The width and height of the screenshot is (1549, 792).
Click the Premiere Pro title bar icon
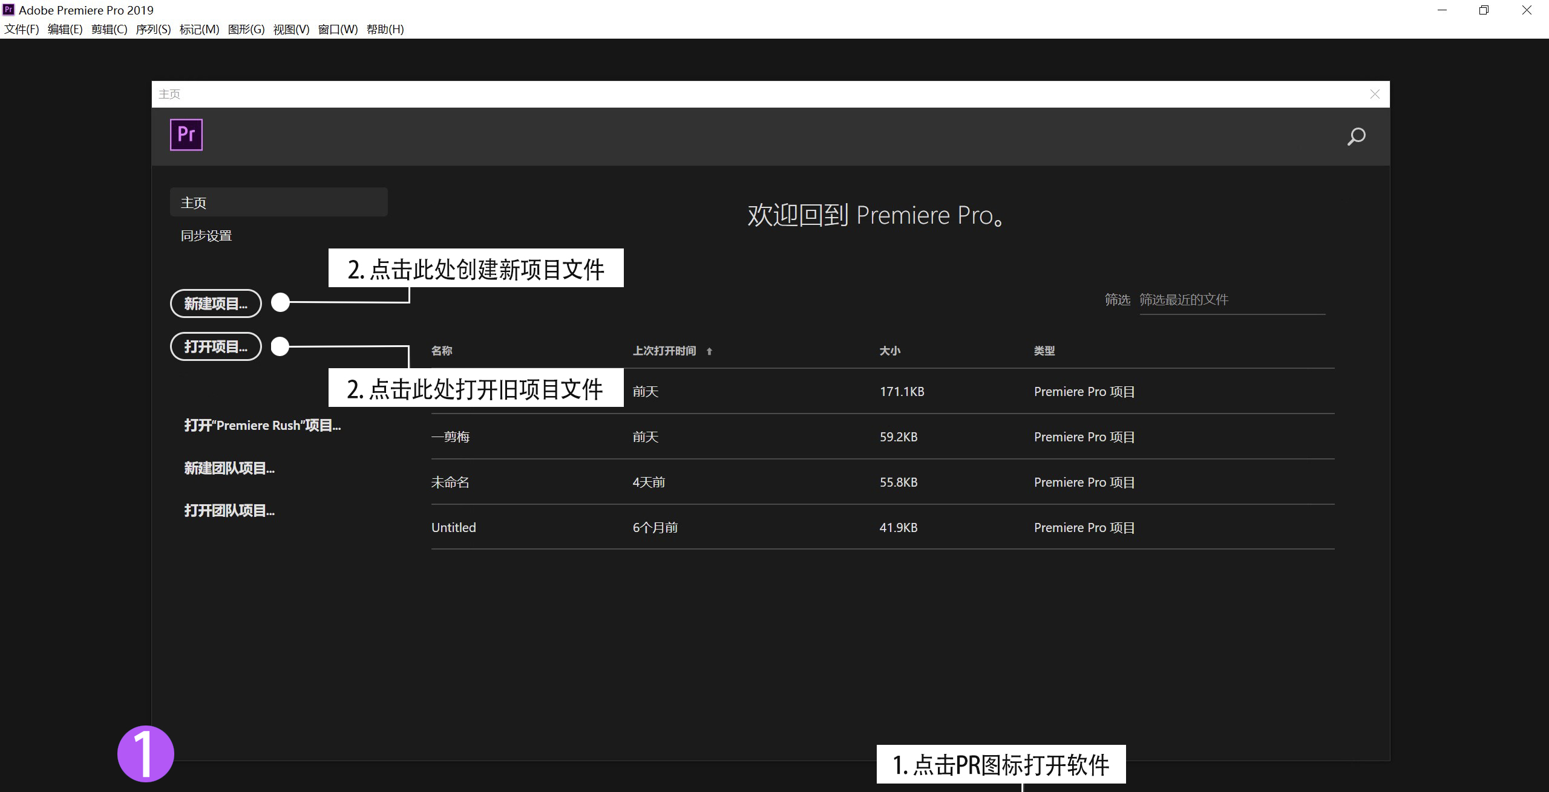(x=8, y=10)
